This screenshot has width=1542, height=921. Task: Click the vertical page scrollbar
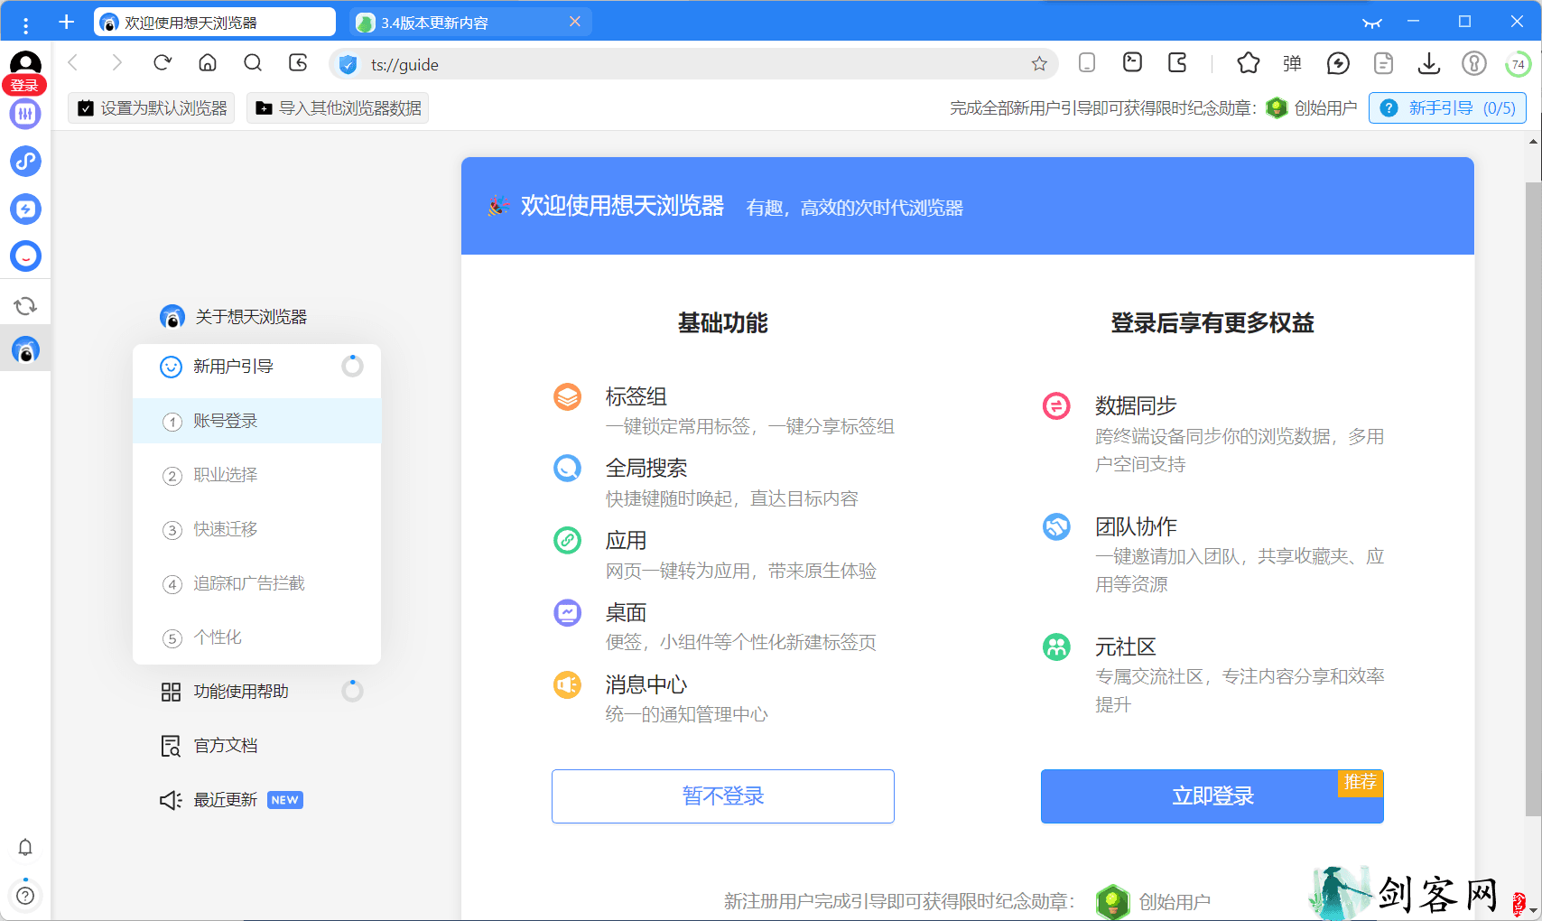(1533, 498)
